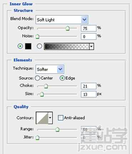Viewport: 132px width, 154px height.
Task: Click the Opacity value field showing 75
Action: [x=88, y=28]
